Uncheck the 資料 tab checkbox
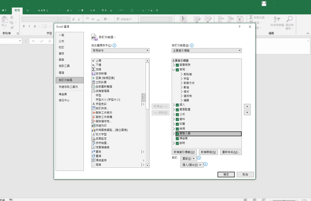 (x=177, y=119)
